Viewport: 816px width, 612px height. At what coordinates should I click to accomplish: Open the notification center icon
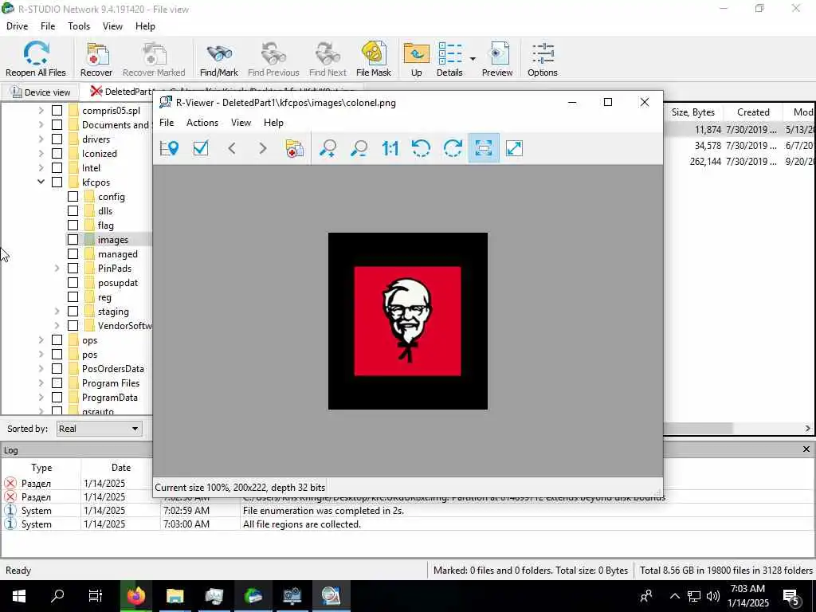[x=790, y=596]
